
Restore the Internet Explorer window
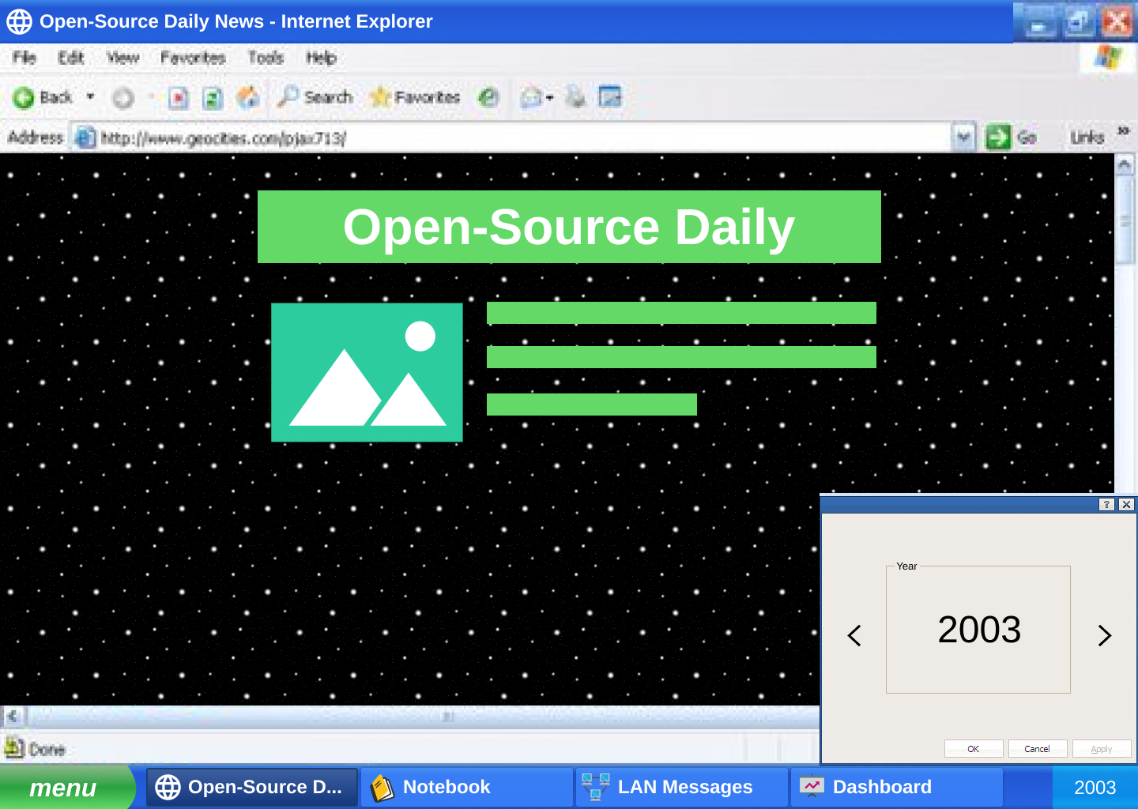click(1077, 22)
